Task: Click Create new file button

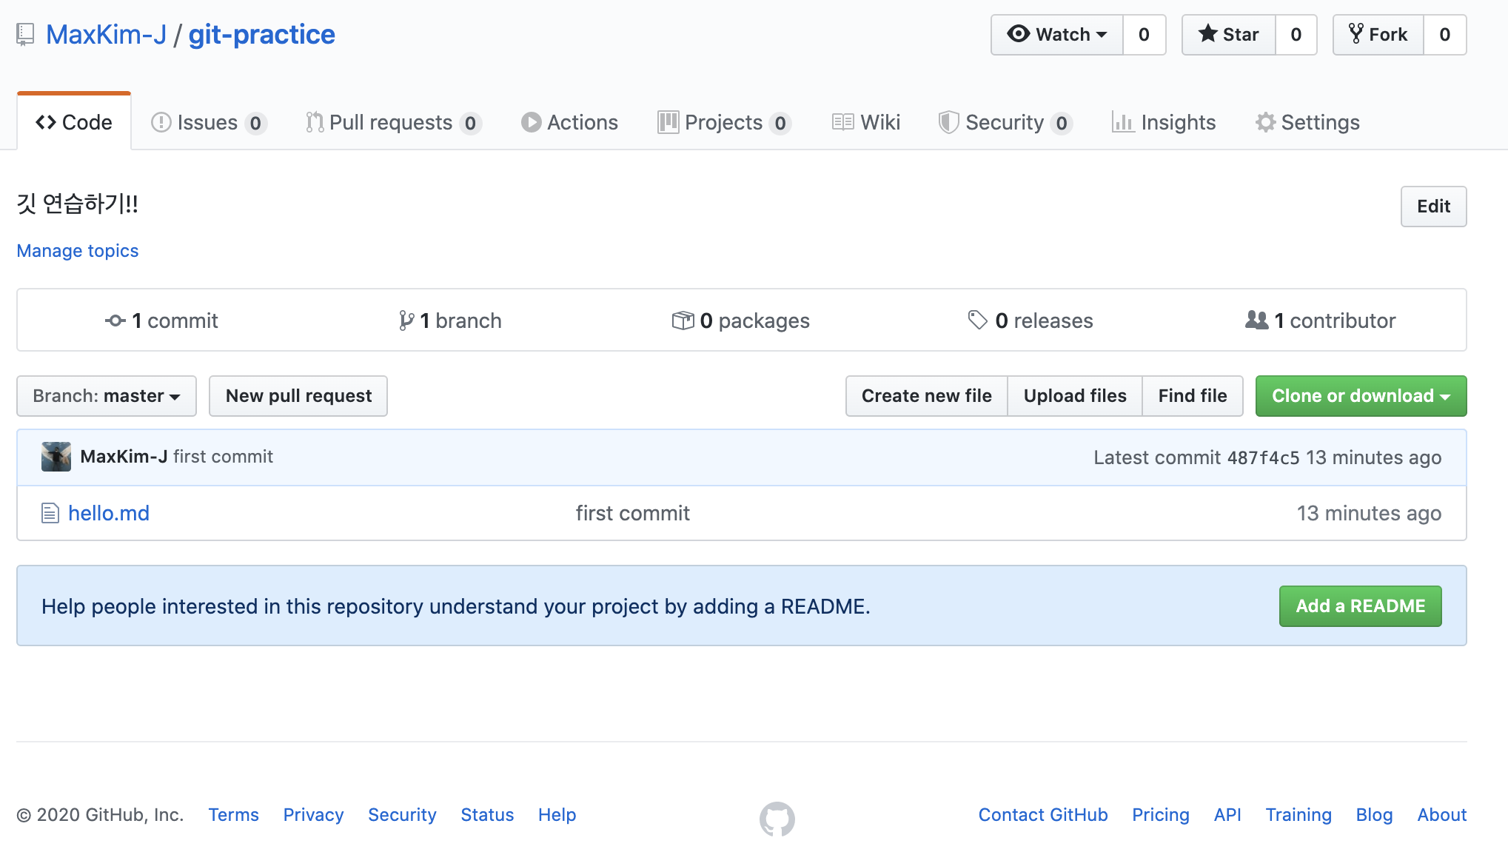Action: 927,396
